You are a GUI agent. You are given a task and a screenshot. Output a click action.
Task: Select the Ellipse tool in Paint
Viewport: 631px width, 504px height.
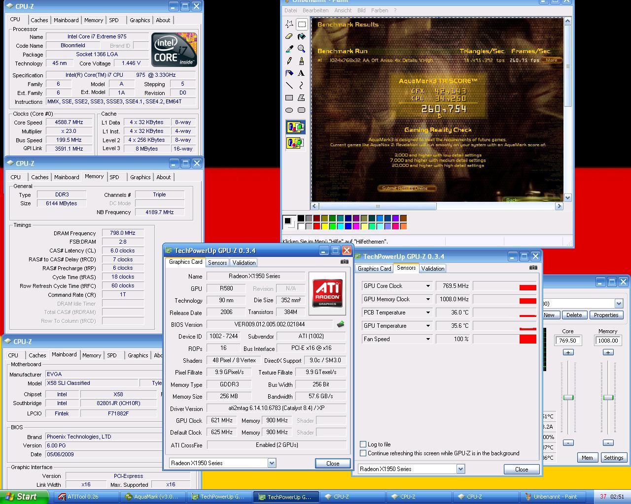289,110
